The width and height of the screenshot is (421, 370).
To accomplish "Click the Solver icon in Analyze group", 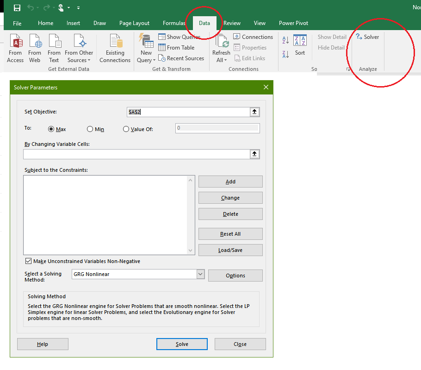I will pyautogui.click(x=368, y=37).
